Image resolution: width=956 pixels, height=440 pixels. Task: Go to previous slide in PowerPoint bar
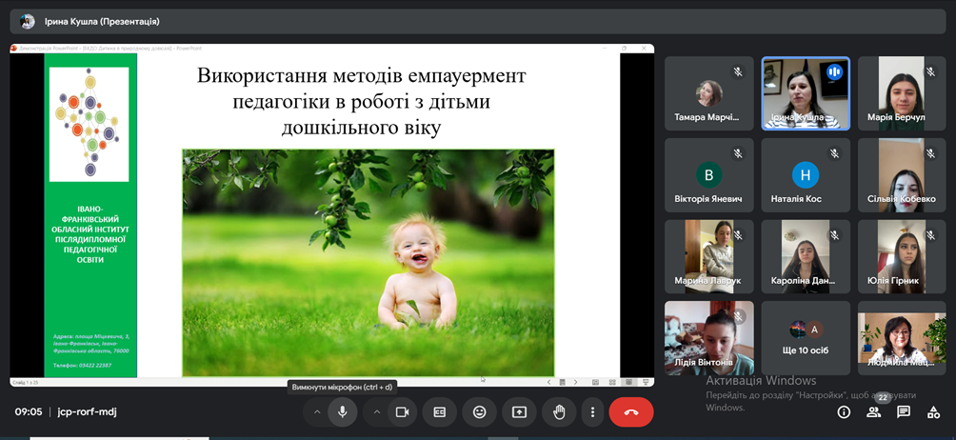tap(549, 382)
